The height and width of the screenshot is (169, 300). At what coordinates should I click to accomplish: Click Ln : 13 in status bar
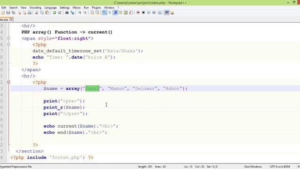click(x=188, y=167)
